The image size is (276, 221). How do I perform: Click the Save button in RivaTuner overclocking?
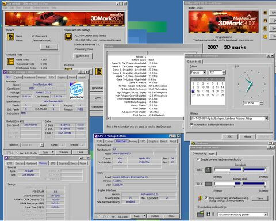[260, 199]
